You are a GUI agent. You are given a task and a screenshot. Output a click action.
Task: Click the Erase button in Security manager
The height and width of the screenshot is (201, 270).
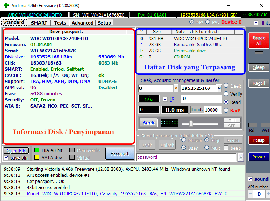coord(233,140)
